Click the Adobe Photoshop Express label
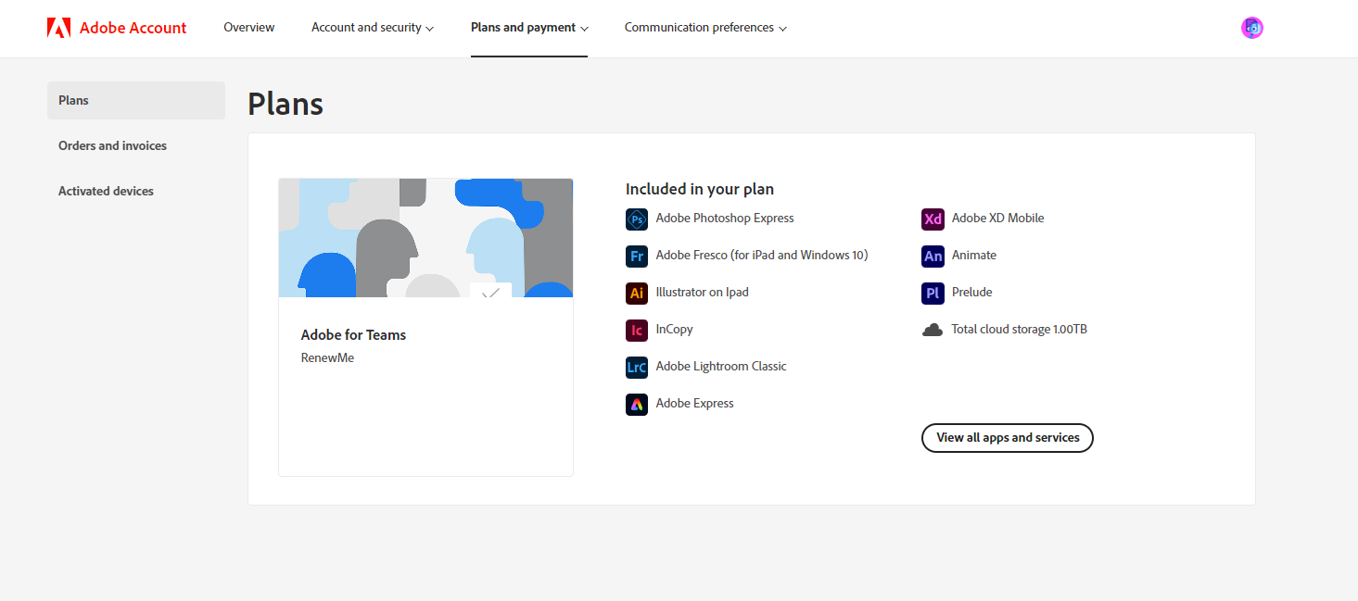 pos(725,219)
